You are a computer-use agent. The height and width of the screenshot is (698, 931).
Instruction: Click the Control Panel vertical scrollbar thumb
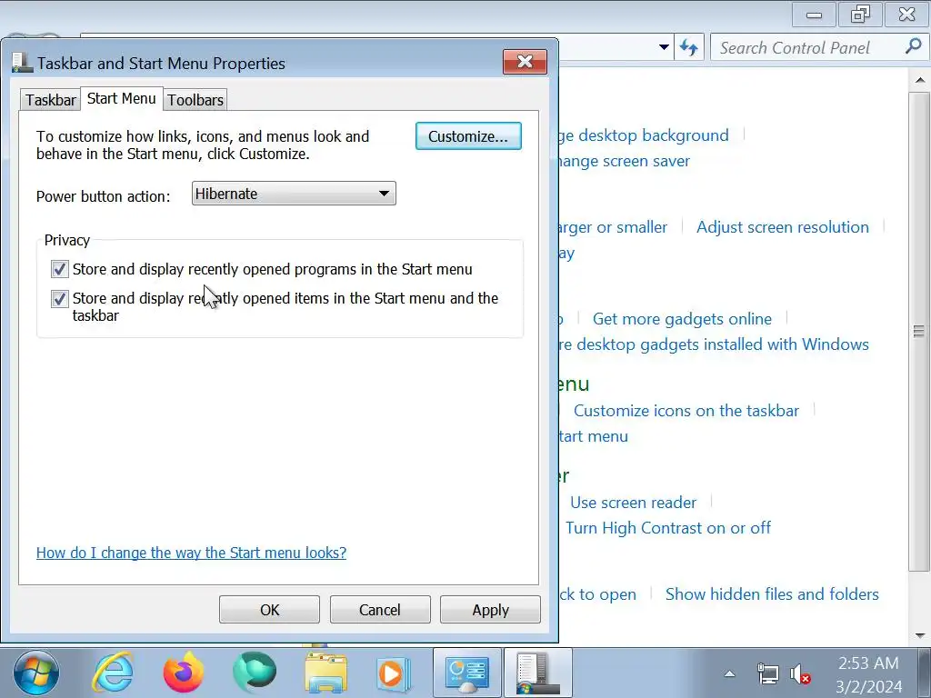click(920, 331)
